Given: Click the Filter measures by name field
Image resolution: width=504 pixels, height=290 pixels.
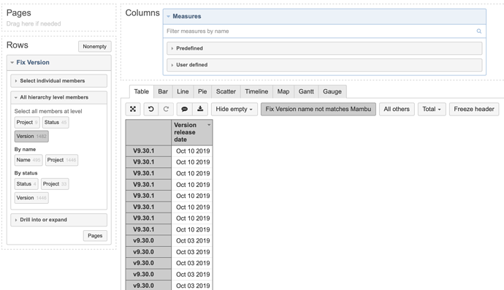Looking at the screenshot, I should coord(320,31).
